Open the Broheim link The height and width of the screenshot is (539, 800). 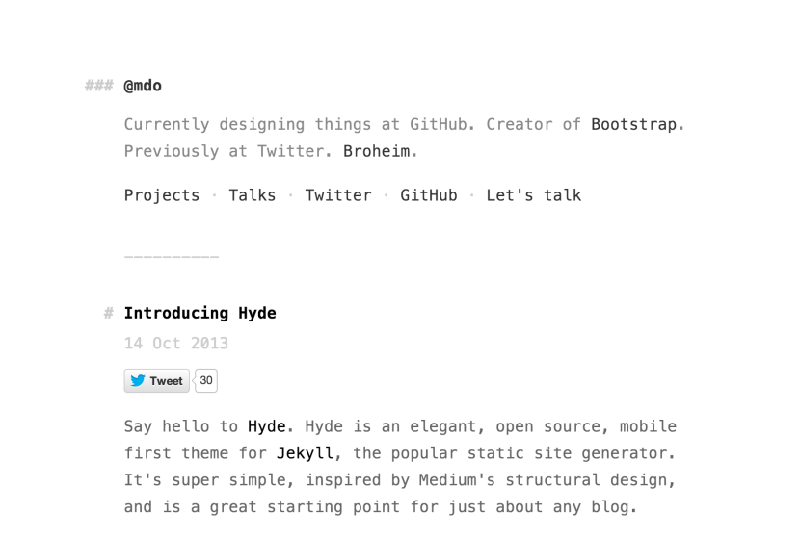[376, 151]
